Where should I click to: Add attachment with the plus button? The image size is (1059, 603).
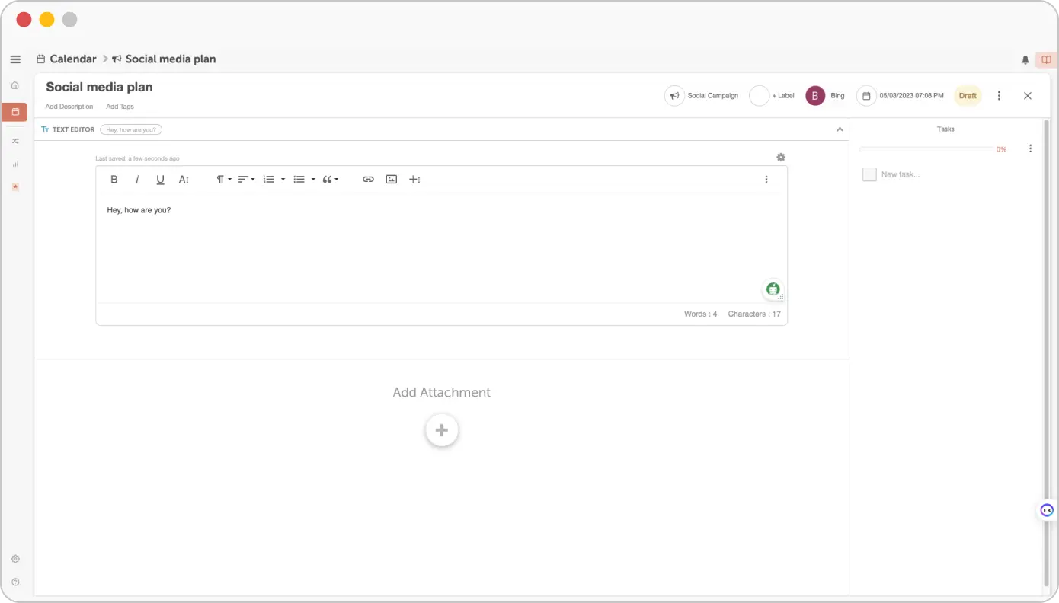tap(442, 430)
